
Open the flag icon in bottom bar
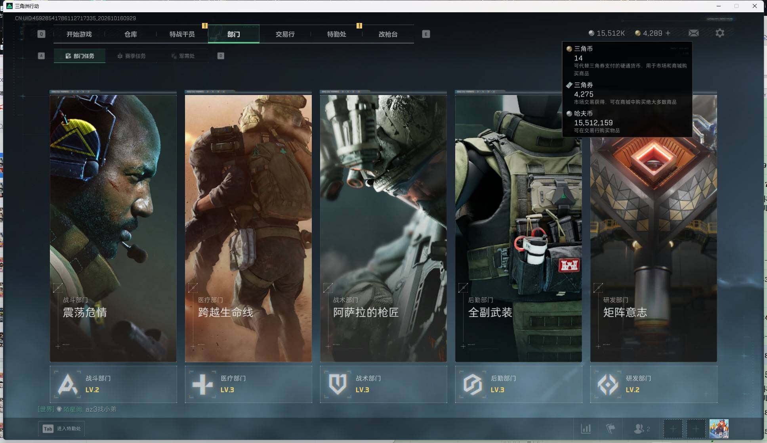[611, 428]
